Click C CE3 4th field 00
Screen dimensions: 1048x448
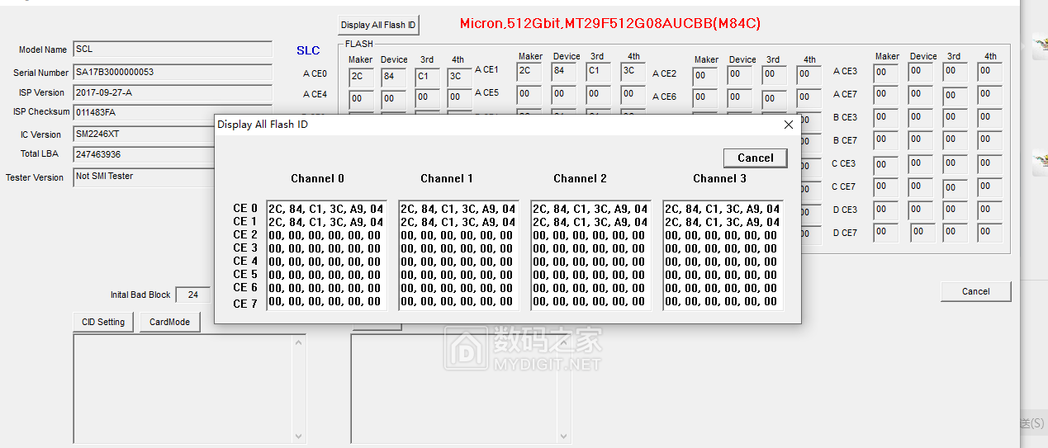tap(989, 164)
